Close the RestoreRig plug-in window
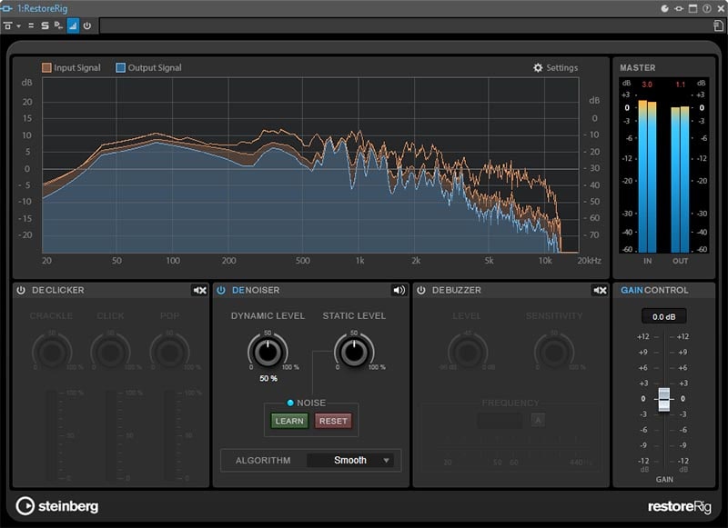This screenshot has width=728, height=528. click(721, 8)
